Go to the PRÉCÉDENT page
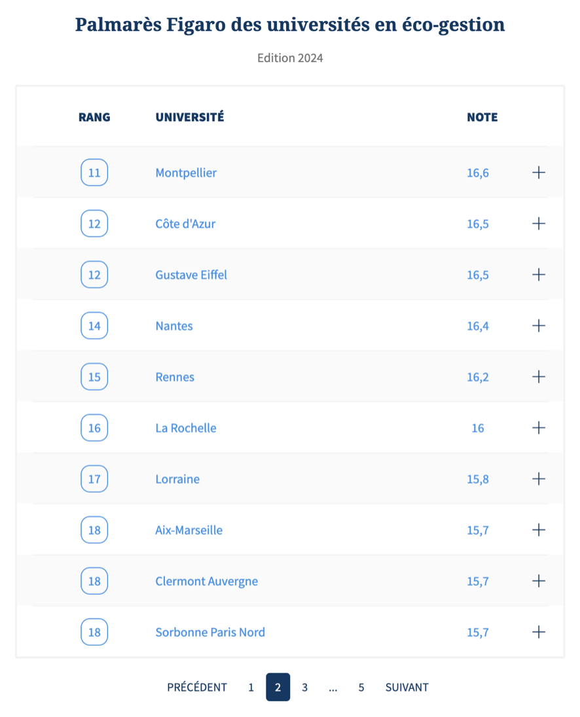Image resolution: width=580 pixels, height=717 pixels. coord(196,688)
